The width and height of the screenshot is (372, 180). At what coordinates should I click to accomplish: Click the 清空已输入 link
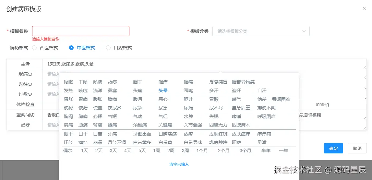tap(179, 164)
